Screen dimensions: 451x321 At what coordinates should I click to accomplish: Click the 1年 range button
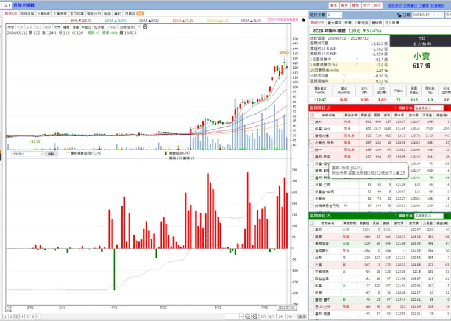[x=281, y=316]
